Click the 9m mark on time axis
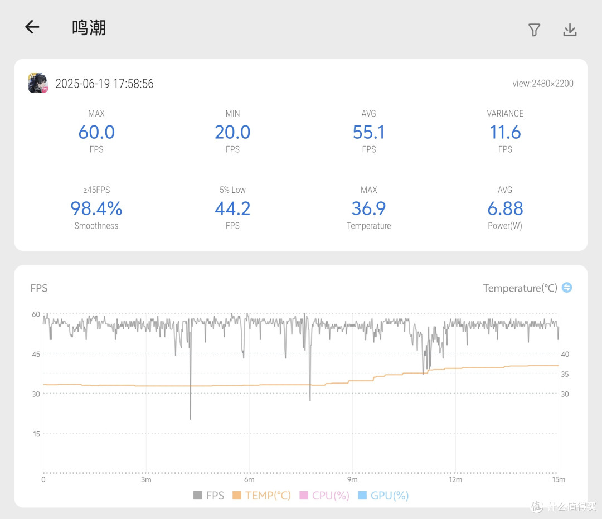The image size is (602, 519). pos(352,479)
